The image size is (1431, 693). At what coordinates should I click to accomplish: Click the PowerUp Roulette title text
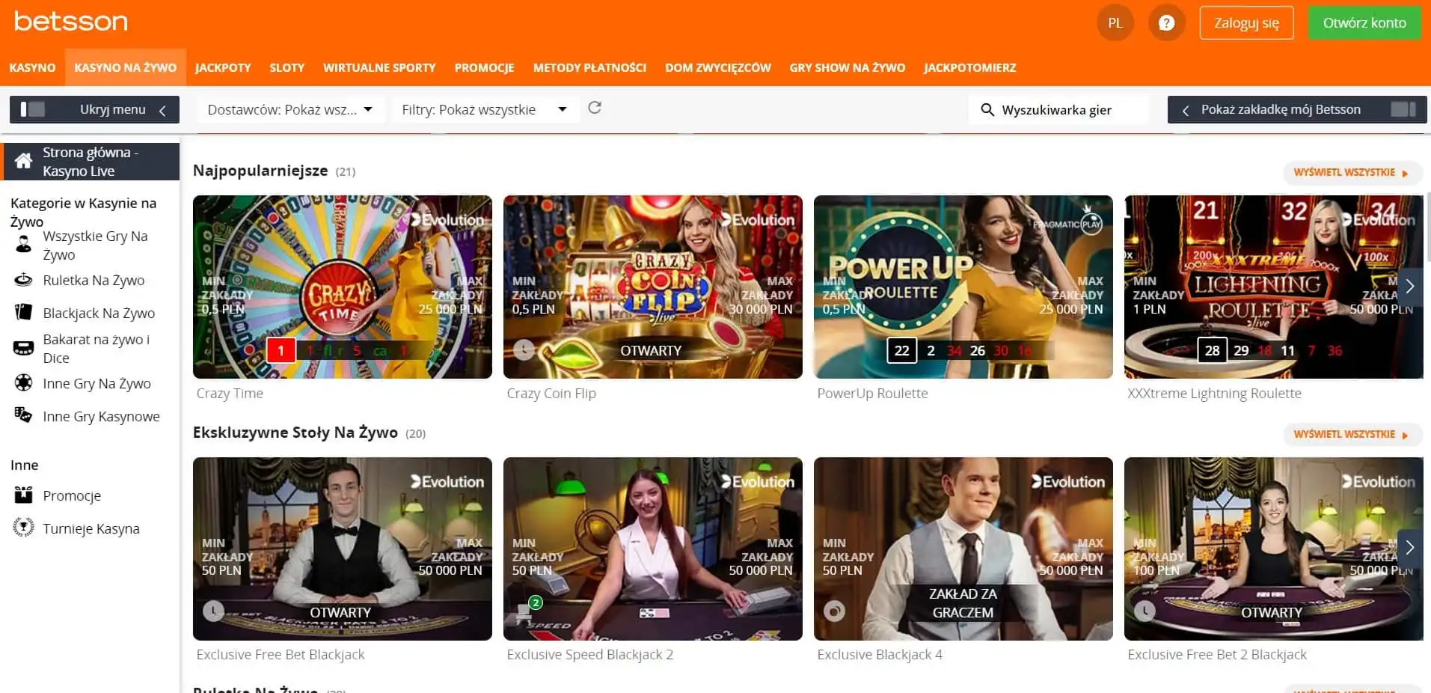872,393
